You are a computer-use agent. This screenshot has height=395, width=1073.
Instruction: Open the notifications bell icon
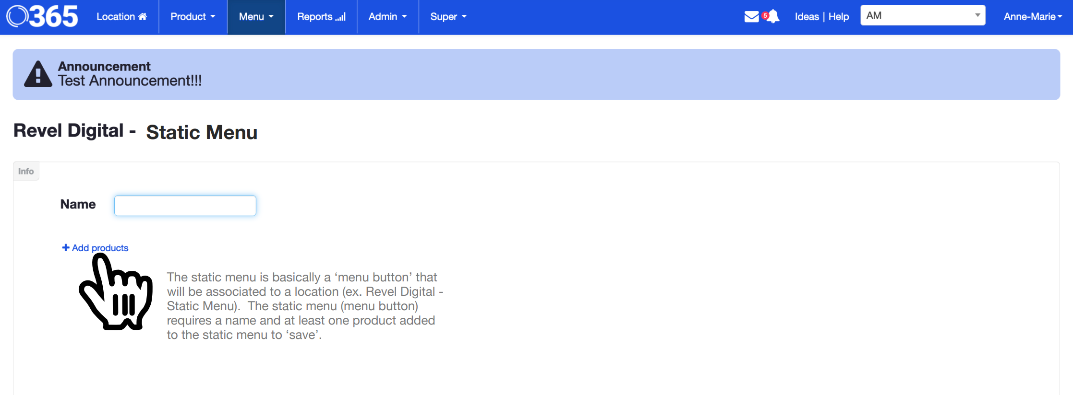[x=772, y=16]
